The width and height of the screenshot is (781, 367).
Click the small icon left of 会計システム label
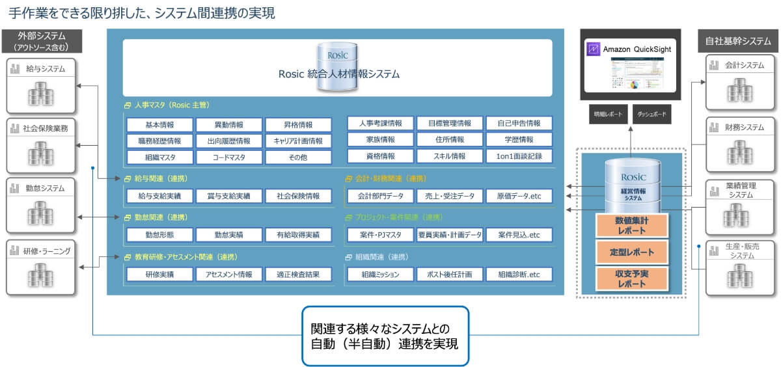tap(715, 65)
